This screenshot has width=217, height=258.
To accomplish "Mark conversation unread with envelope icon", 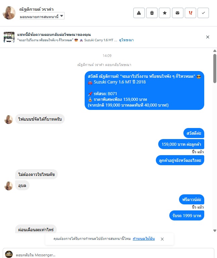I will [178, 13].
